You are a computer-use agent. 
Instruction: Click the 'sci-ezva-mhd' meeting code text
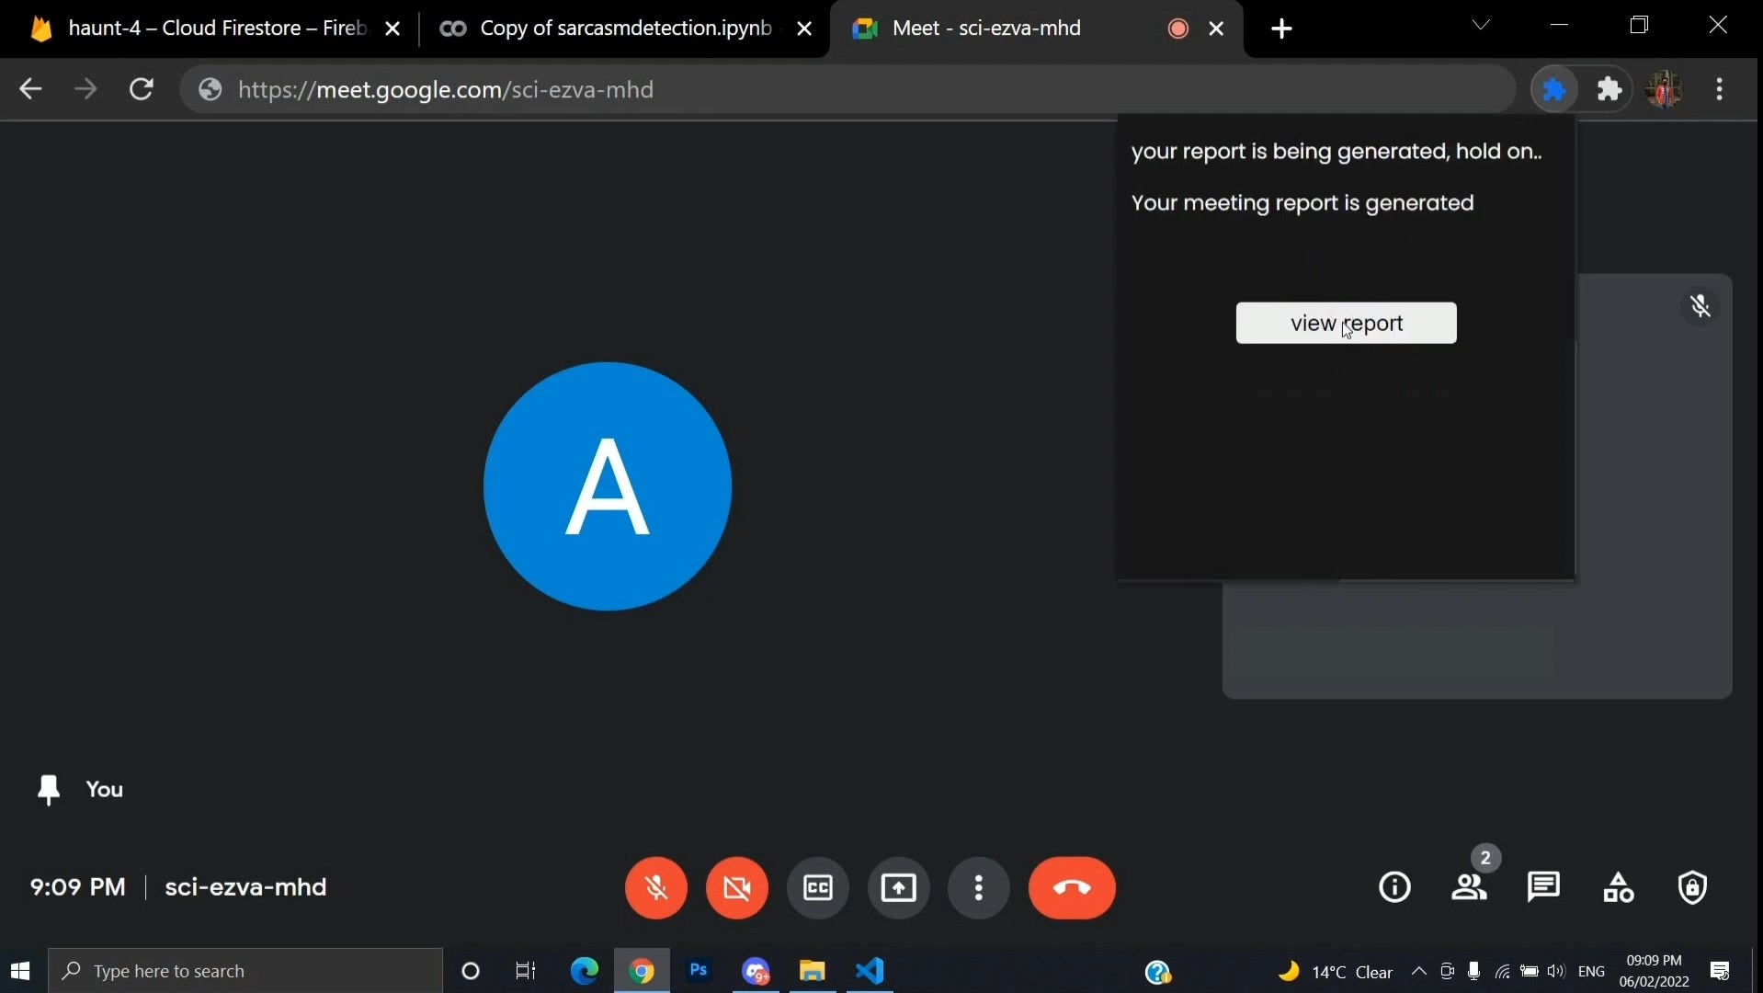tap(245, 887)
